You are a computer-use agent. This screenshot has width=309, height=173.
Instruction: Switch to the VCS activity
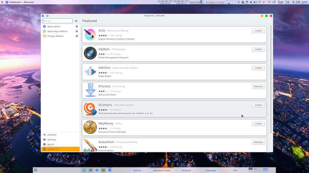(x=235, y=170)
